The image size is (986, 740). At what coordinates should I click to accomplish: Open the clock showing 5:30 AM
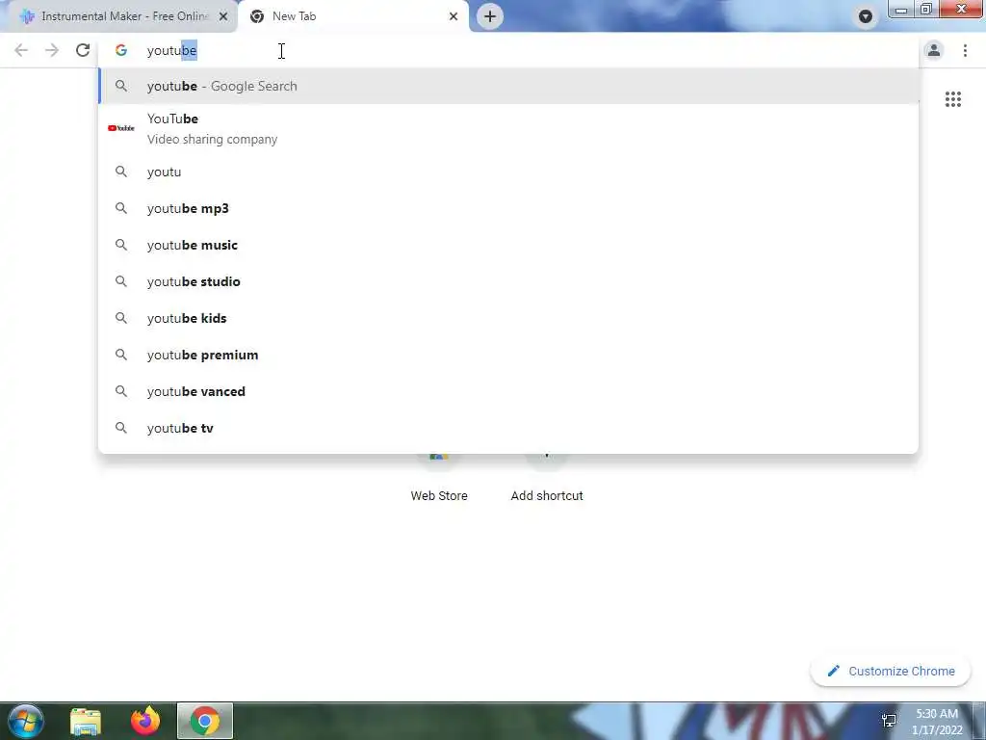(x=937, y=722)
